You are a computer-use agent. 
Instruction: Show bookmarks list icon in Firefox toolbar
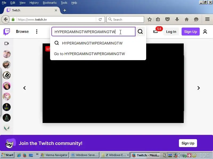pyautogui.click(x=158, y=19)
